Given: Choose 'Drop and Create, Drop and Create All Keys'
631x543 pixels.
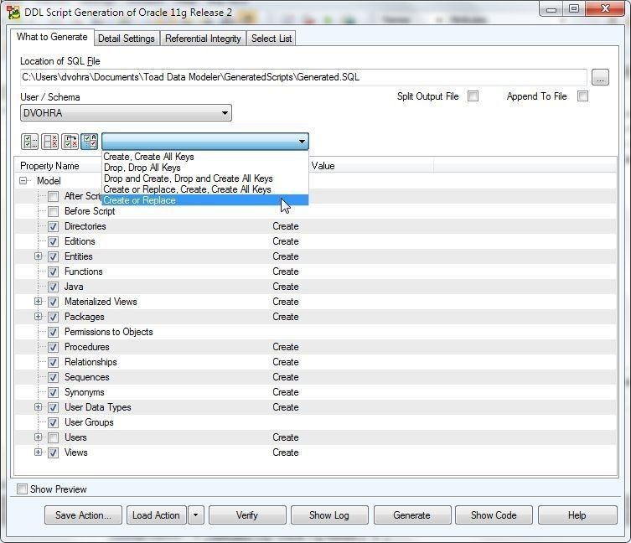Looking at the screenshot, I should tap(205, 178).
